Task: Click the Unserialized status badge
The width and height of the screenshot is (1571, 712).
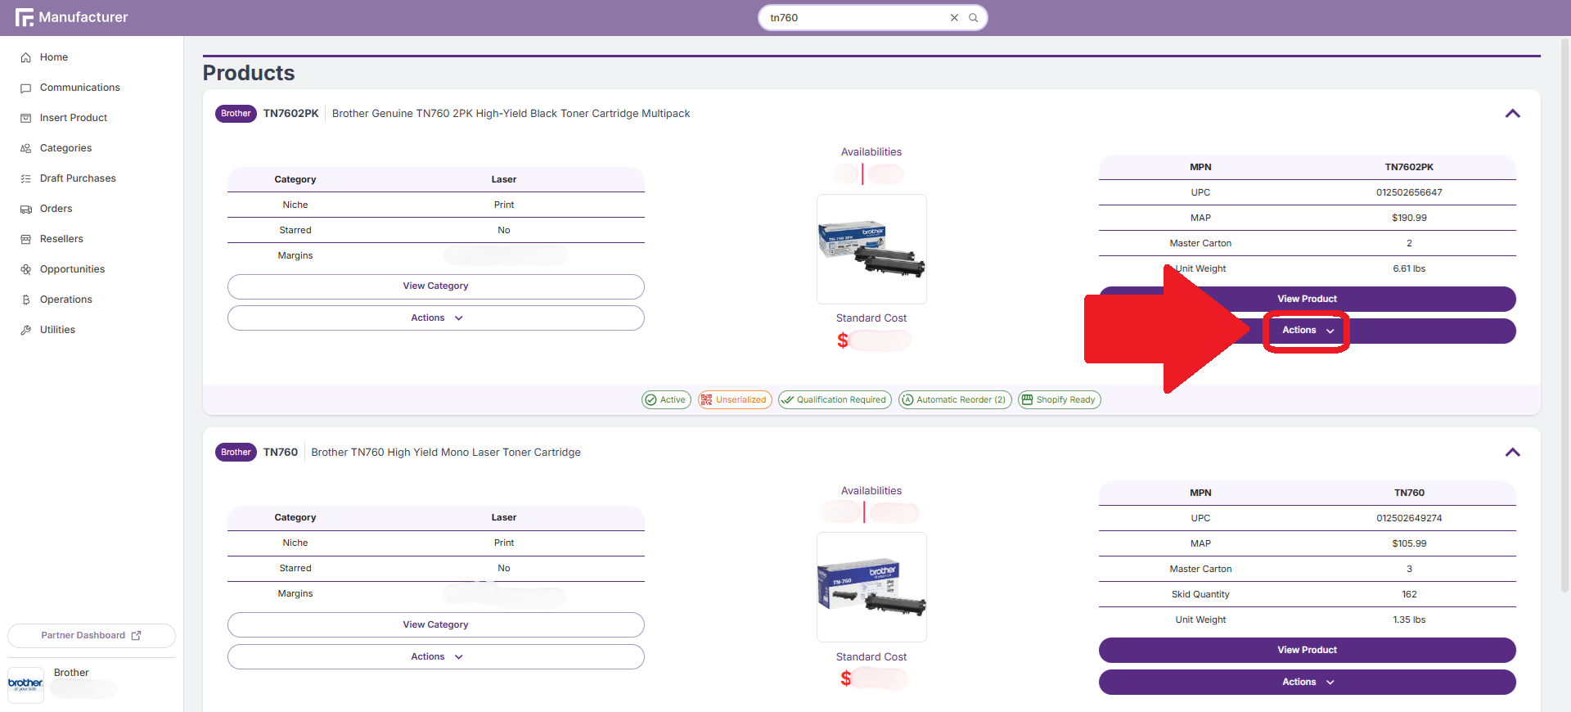Action: click(x=735, y=400)
